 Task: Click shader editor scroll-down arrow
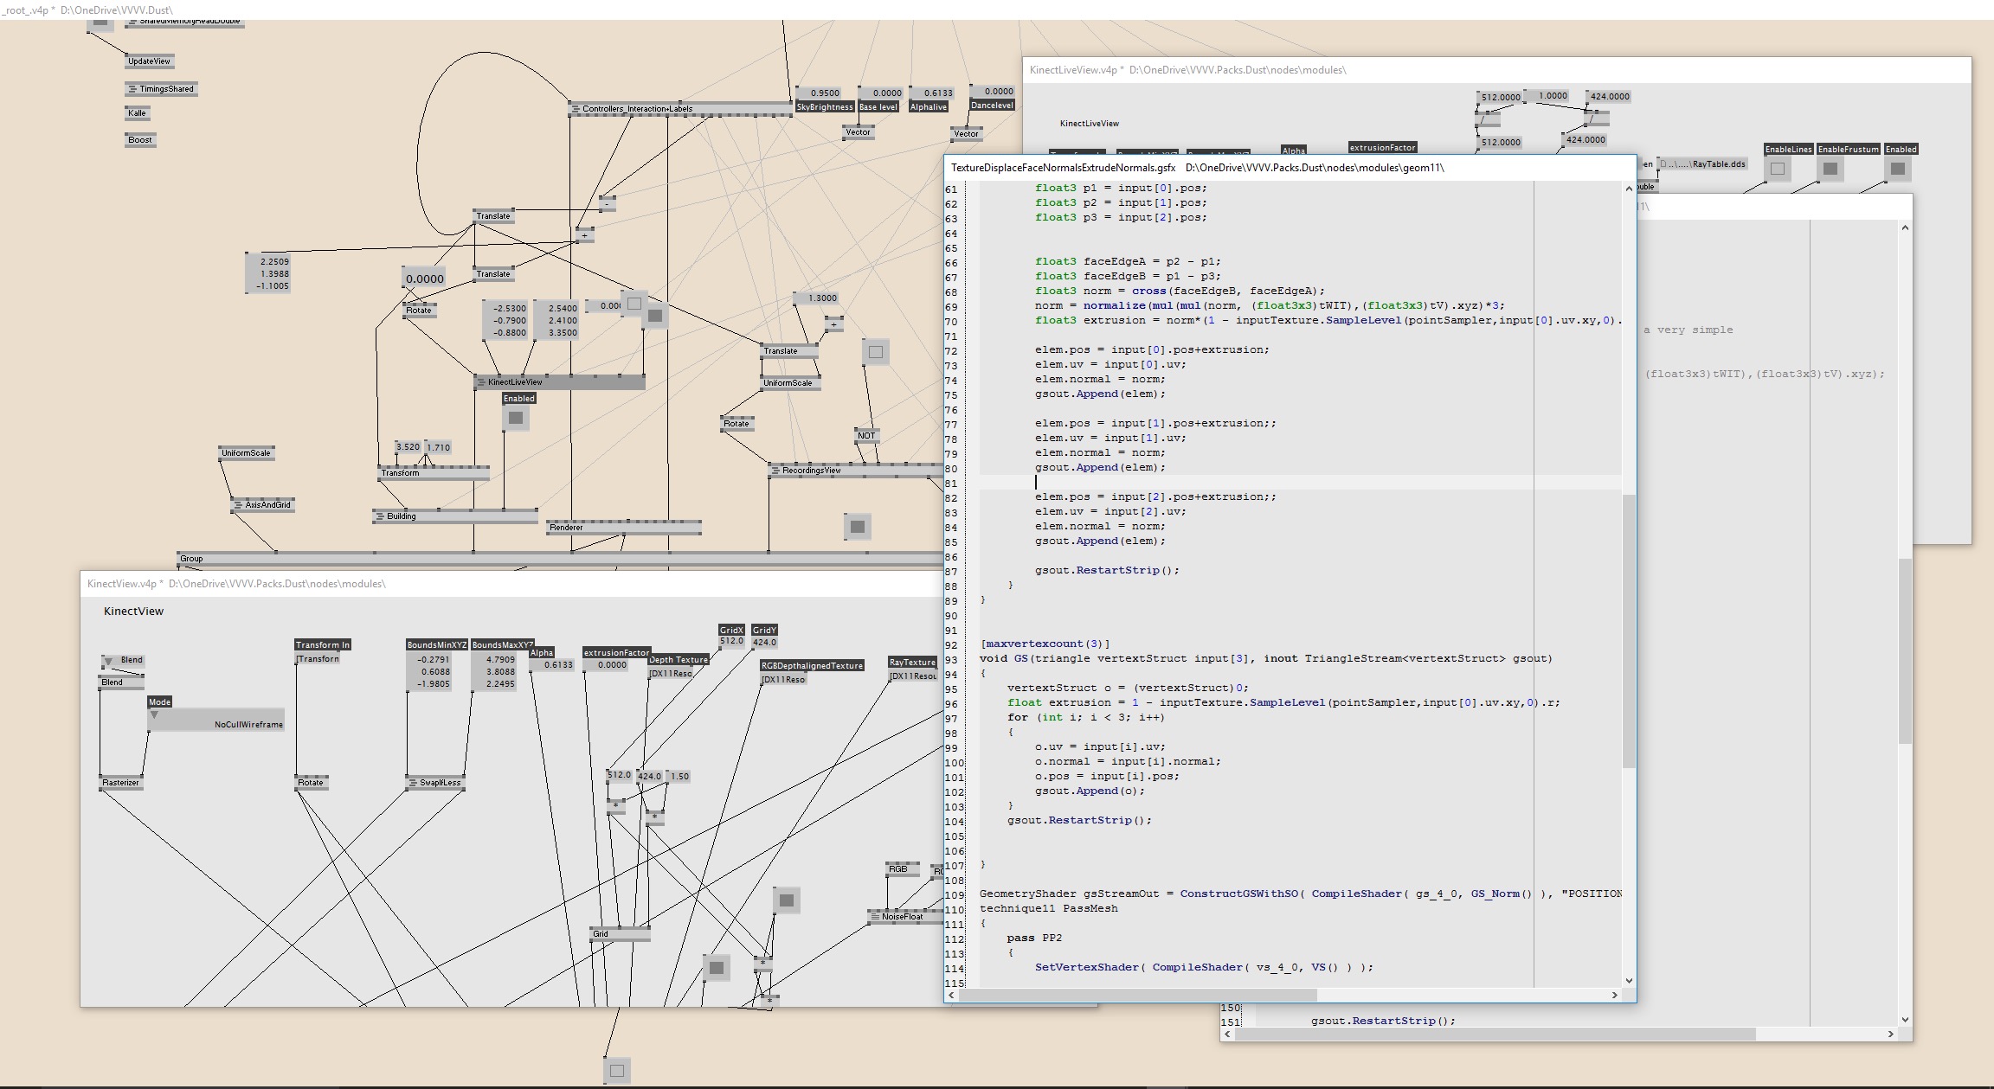pyautogui.click(x=1629, y=980)
